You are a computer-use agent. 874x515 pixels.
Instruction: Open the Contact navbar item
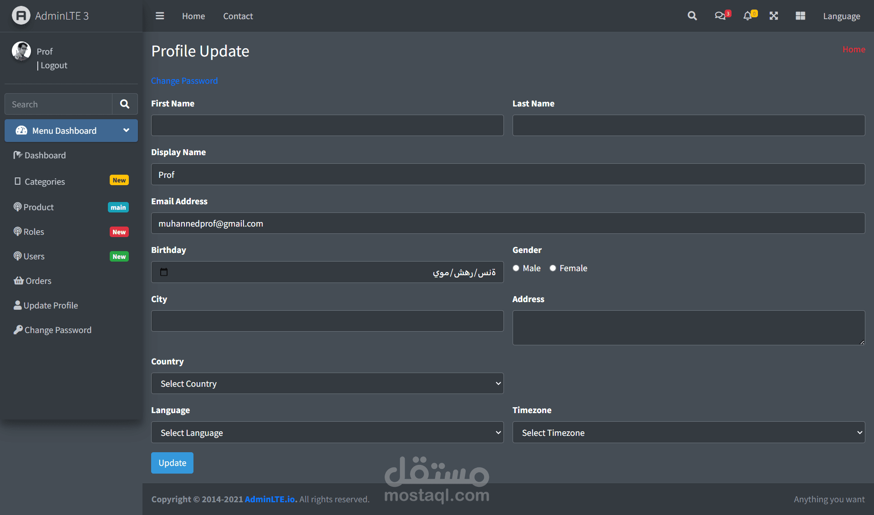point(238,16)
